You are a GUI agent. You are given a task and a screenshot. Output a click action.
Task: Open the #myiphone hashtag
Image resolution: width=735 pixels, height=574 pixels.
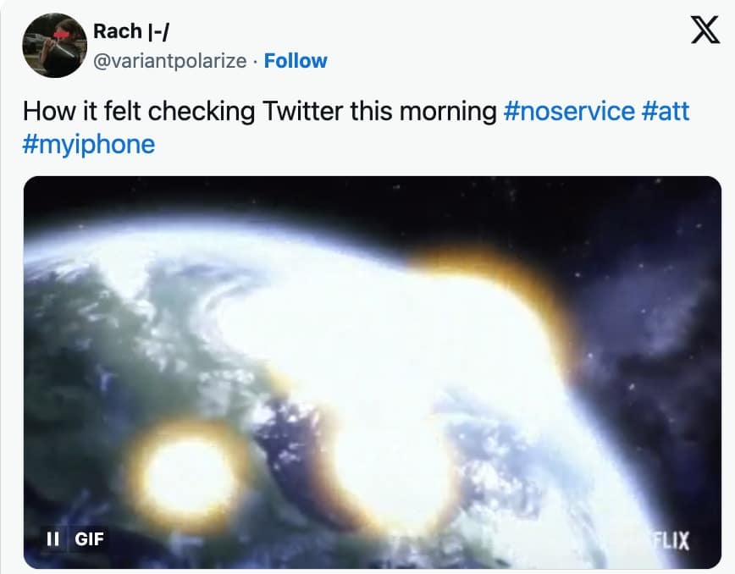point(89,144)
